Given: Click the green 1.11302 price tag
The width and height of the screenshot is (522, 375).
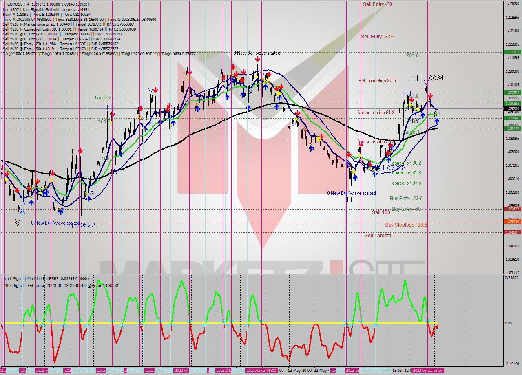Looking at the screenshot, I should (512, 52).
